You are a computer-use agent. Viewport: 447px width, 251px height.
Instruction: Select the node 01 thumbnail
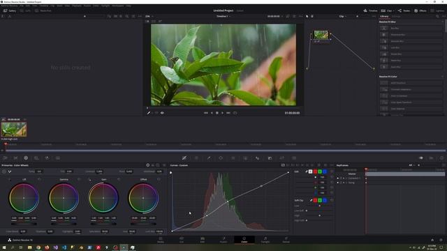(321, 35)
